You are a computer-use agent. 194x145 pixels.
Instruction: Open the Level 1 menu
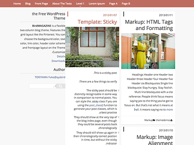tap(80, 3)
